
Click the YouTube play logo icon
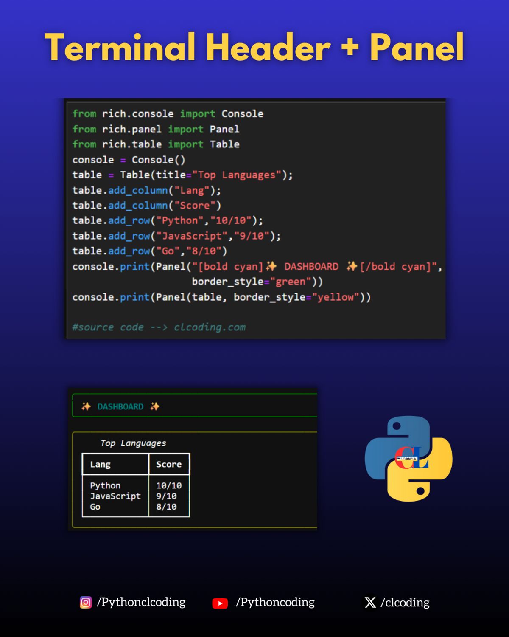click(220, 603)
